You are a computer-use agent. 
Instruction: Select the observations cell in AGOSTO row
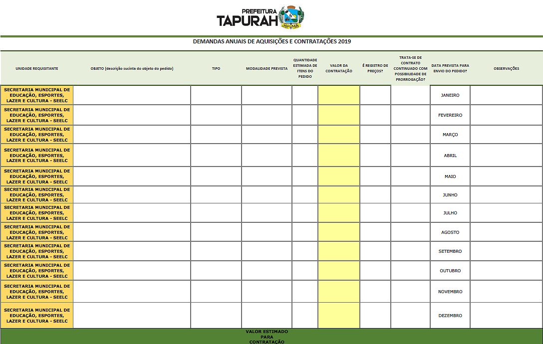506,232
